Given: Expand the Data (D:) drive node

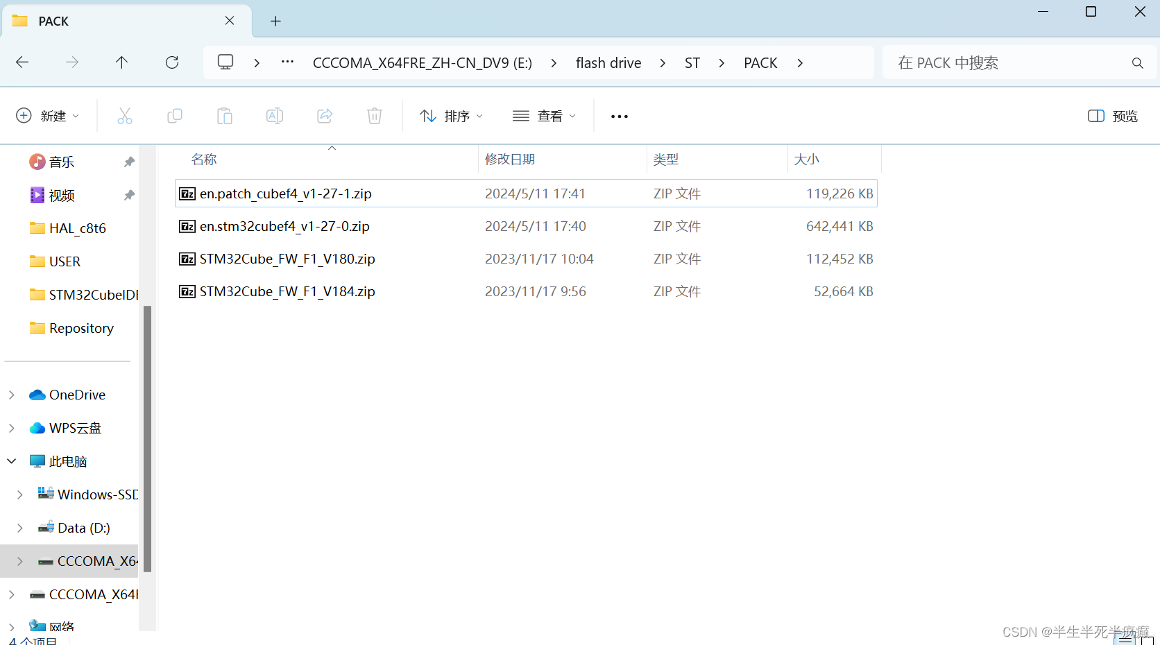Looking at the screenshot, I should 19,527.
